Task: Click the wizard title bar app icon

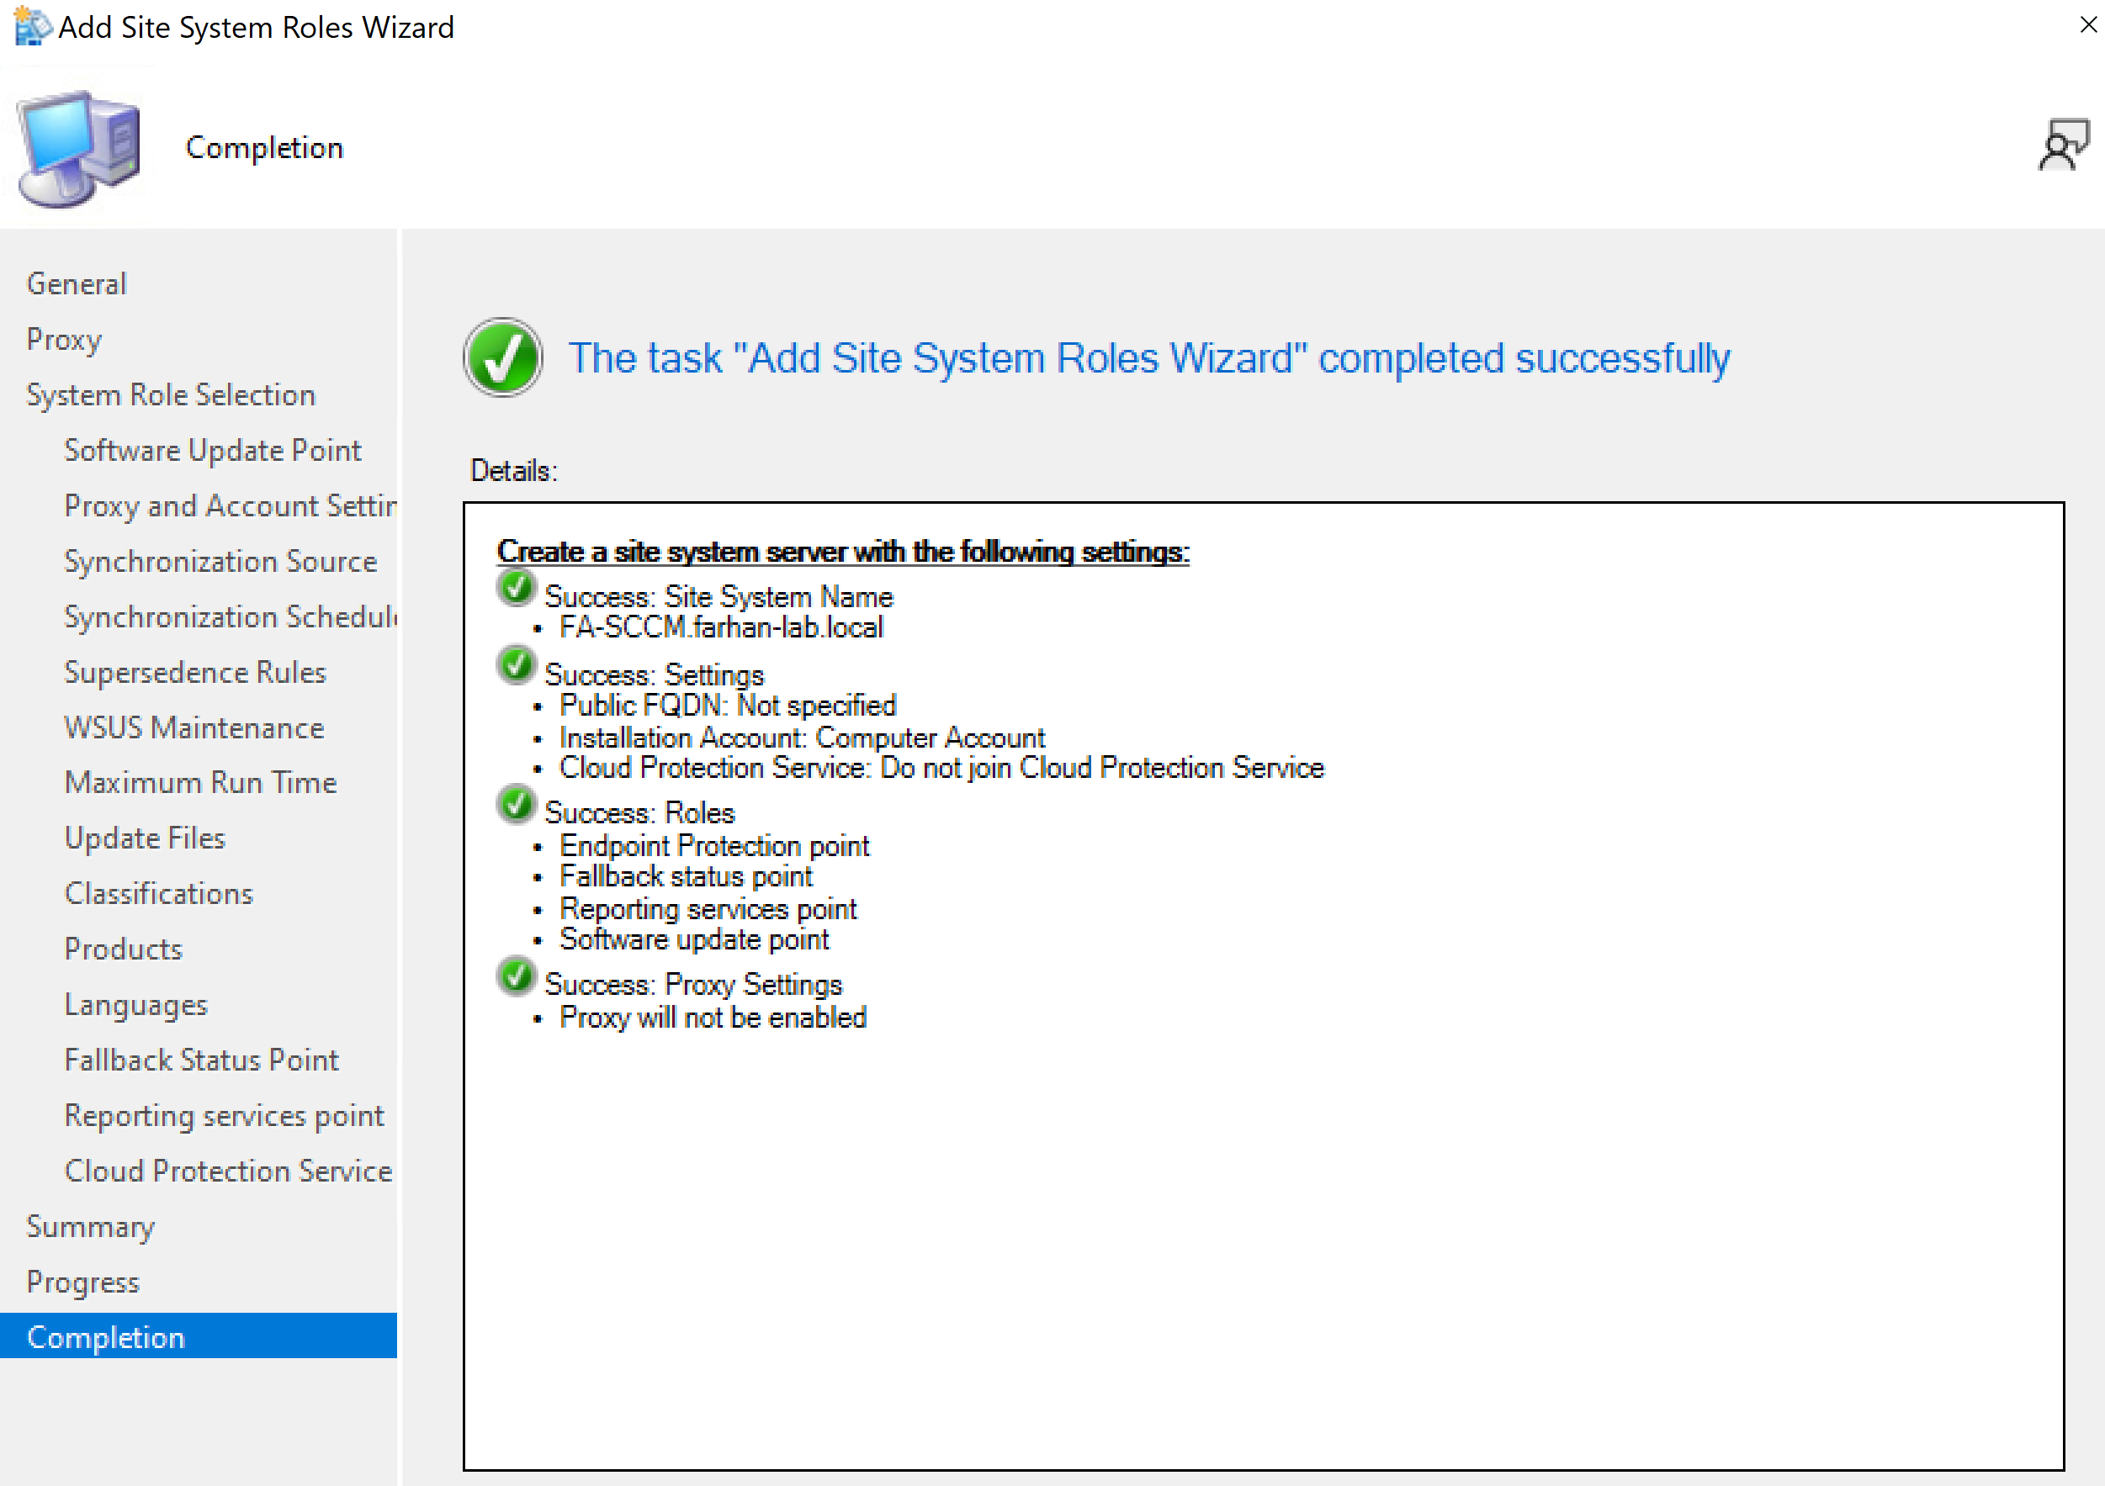Action: point(32,27)
